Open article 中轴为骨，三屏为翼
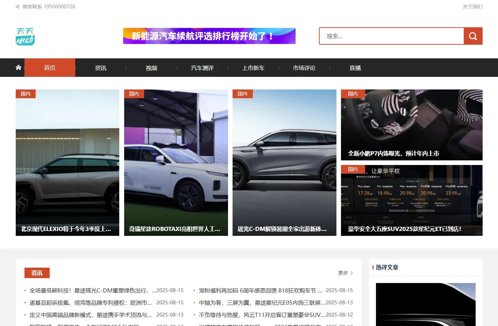Screen dimensions: 498x326 click(x=262, y=303)
